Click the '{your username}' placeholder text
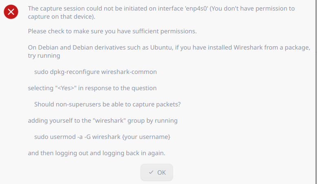This screenshot has height=184, width=317. click(x=146, y=136)
